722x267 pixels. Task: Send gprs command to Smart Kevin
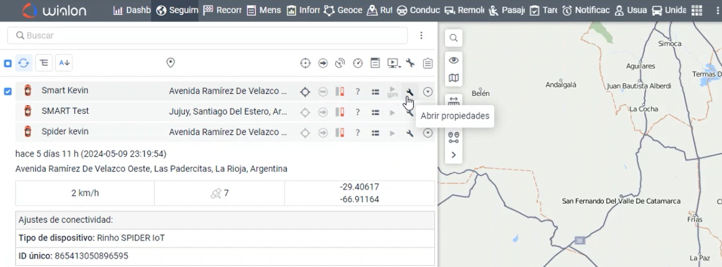tap(392, 91)
